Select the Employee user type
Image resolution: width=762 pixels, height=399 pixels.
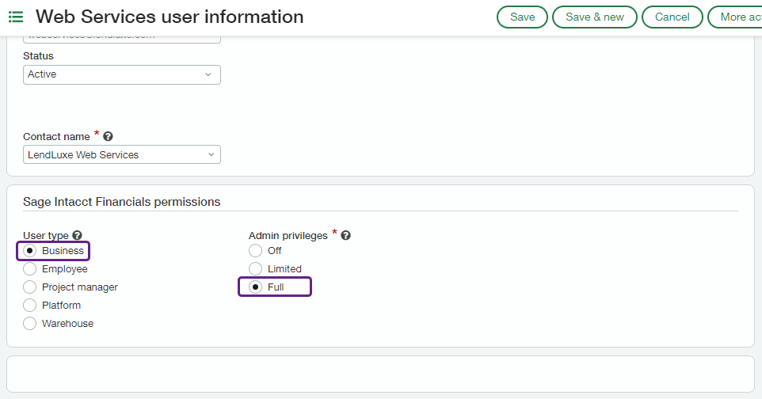coord(31,269)
